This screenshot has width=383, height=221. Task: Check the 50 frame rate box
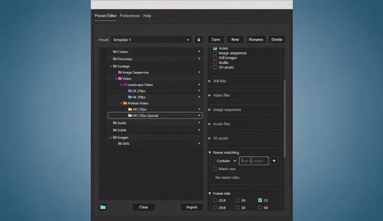tap(260, 207)
